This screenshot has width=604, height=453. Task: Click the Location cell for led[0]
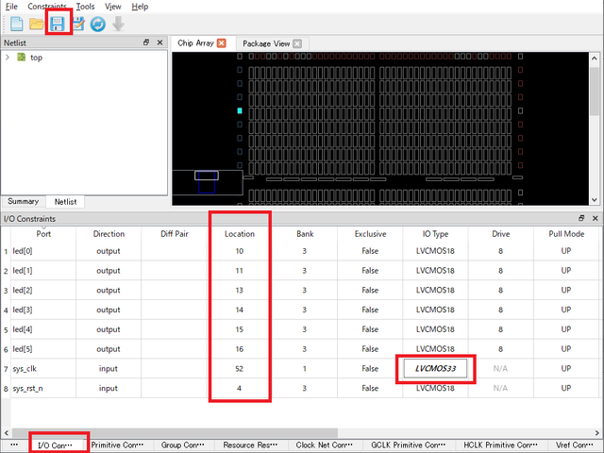(x=240, y=252)
